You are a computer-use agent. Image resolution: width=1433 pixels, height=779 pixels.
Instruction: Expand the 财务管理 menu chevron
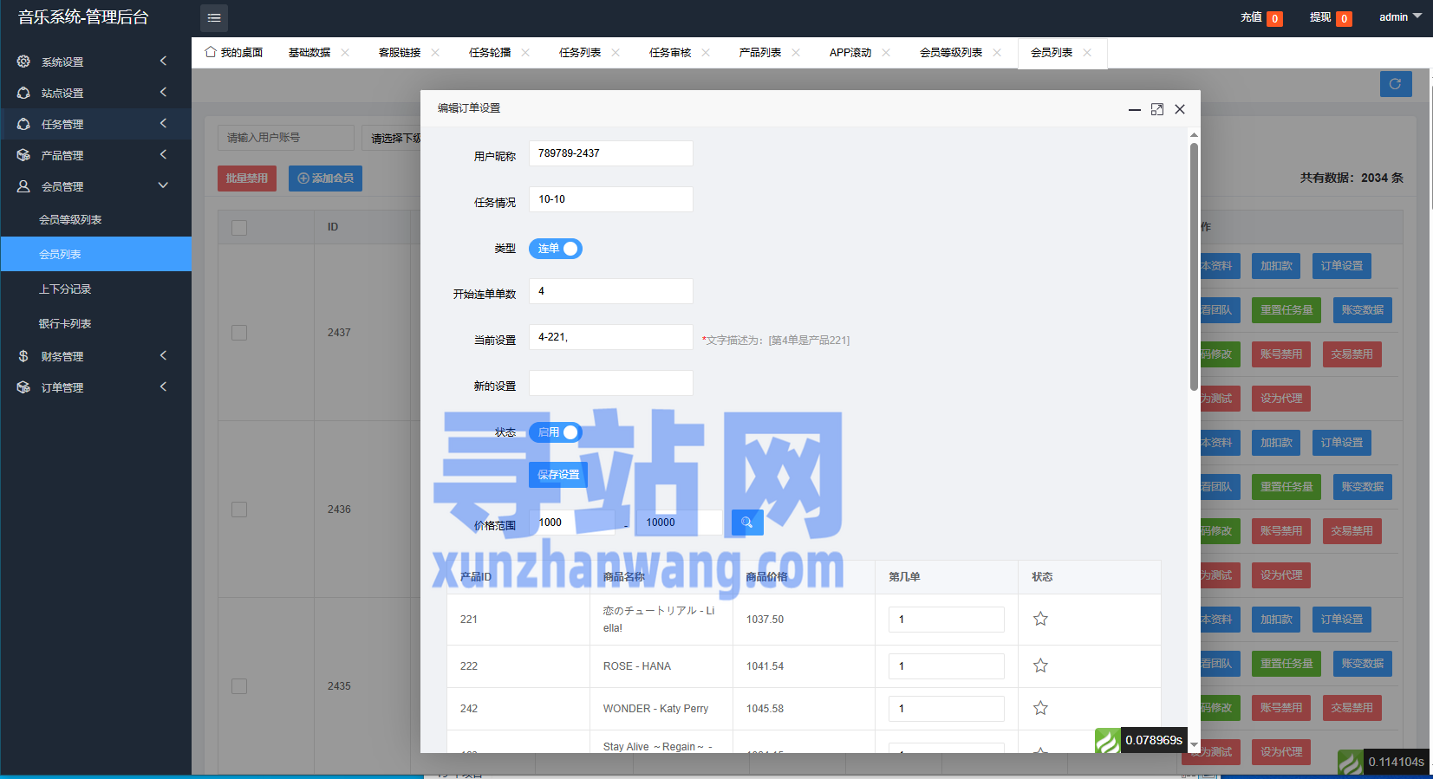163,355
